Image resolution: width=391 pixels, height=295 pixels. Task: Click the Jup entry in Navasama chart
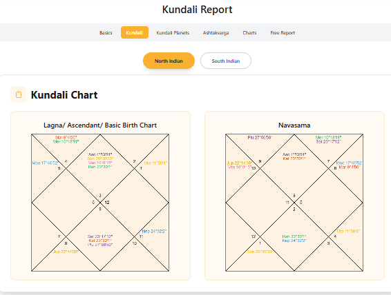tap(240, 163)
